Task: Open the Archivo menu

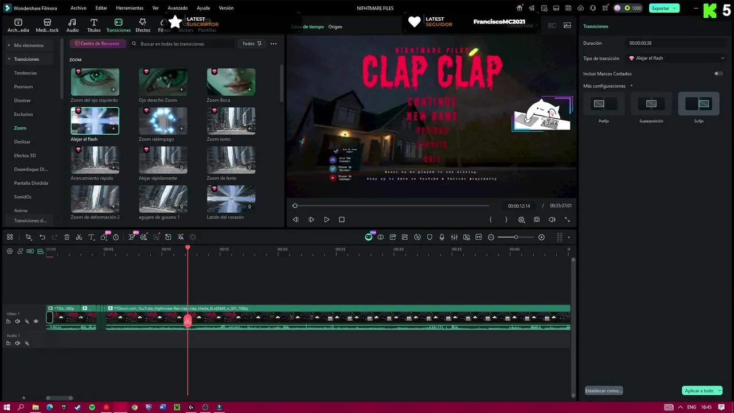Action: [78, 8]
